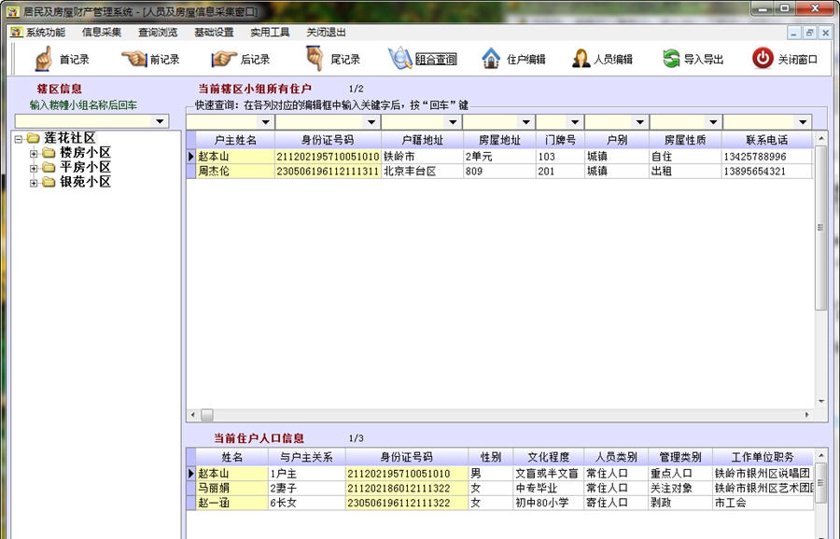Collapse the 莲花社区 root node
The image size is (840, 539).
tap(20, 138)
